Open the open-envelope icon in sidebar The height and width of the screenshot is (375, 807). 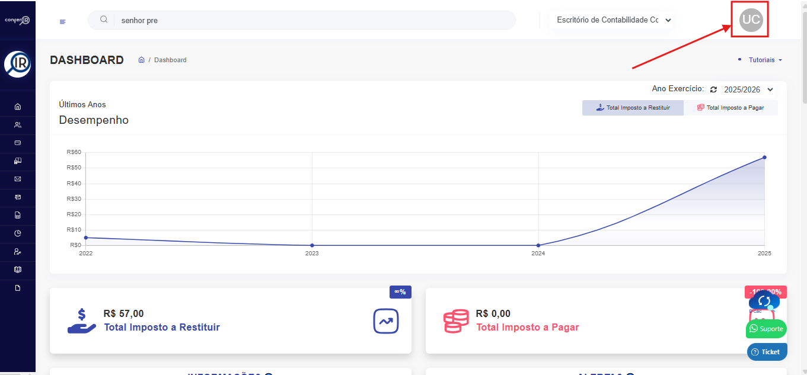[17, 197]
